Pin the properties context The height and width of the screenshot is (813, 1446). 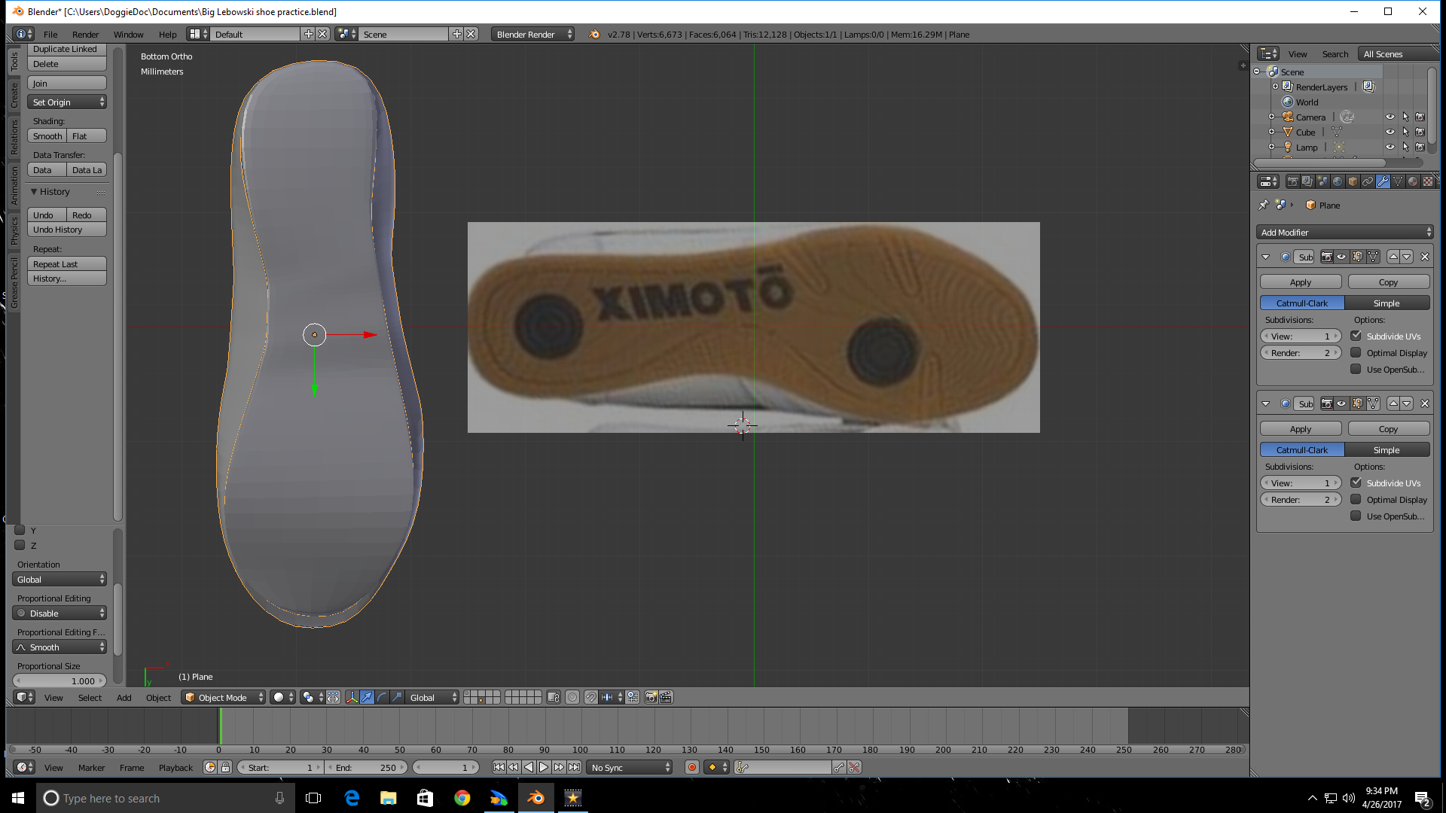[1264, 205]
